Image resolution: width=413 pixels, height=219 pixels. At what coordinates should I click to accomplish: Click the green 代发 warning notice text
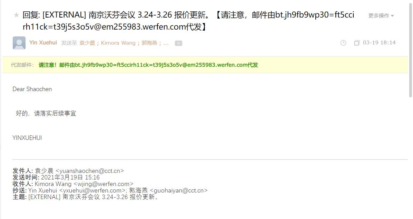click(x=148, y=65)
